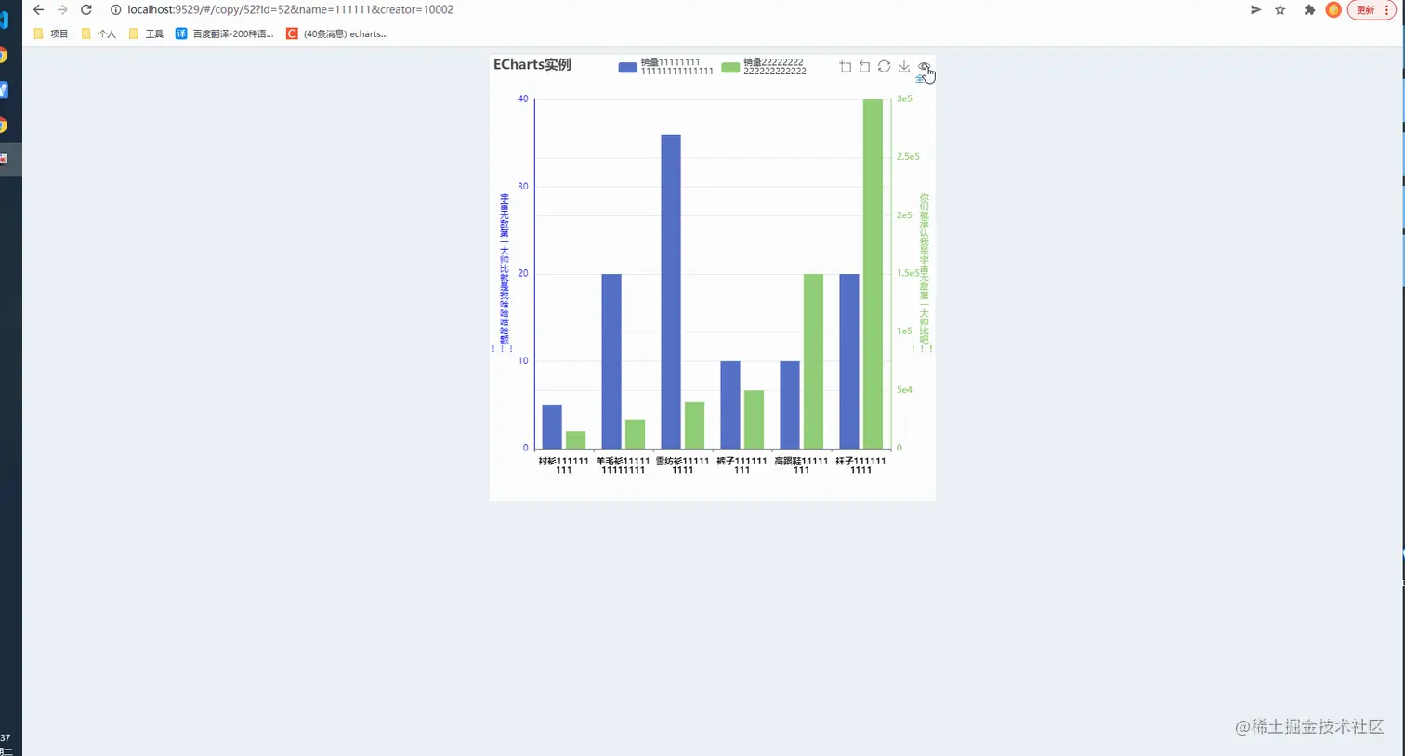Go back with browser back arrow
The image size is (1405, 756).
(38, 9)
